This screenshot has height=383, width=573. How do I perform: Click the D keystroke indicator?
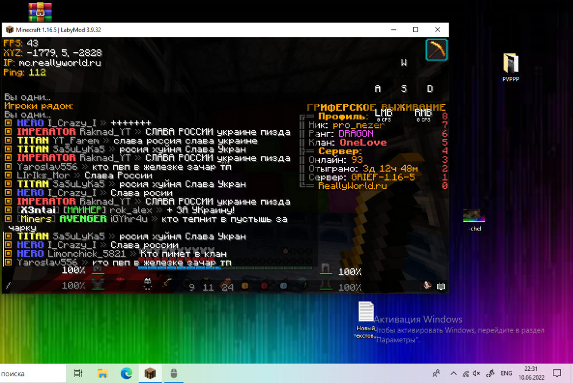[x=430, y=88]
